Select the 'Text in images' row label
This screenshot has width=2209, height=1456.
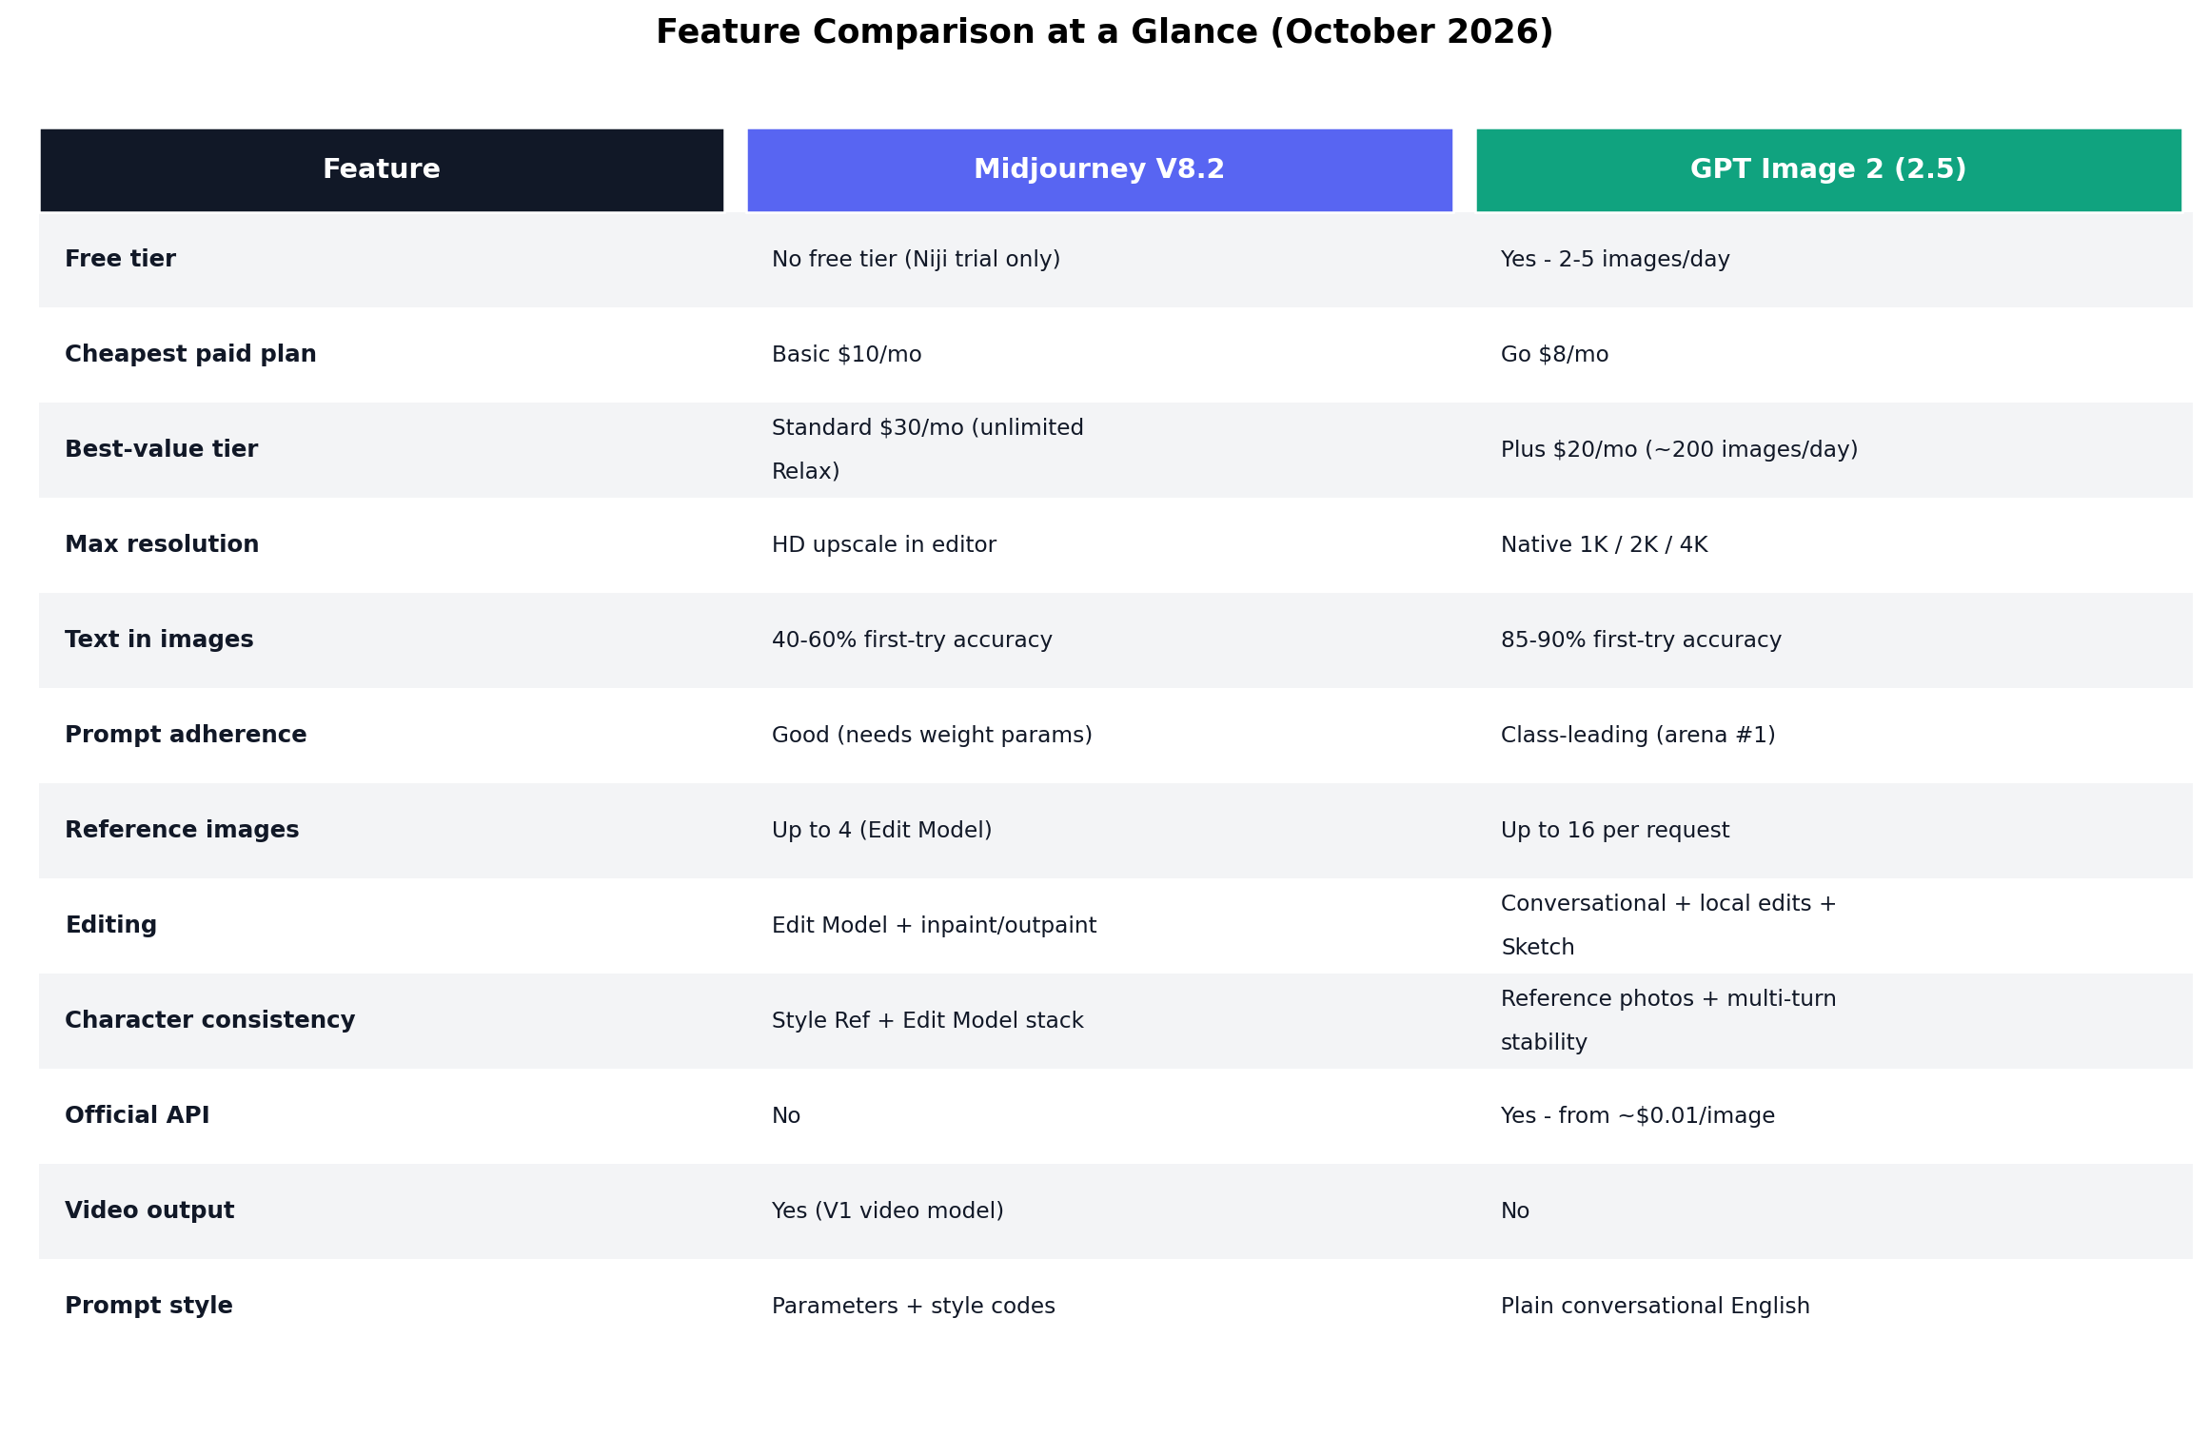(159, 639)
